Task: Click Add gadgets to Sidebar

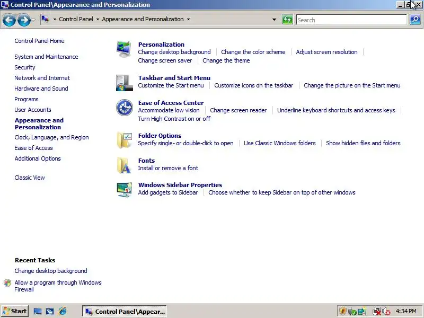Action: [167, 192]
